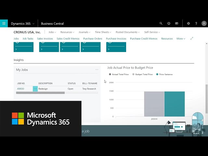Open the app launcher waffle icon
This screenshot has height=156, width=208.
(x=4, y=23)
